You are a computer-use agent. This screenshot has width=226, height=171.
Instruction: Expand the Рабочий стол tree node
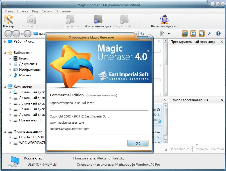tap(5, 41)
